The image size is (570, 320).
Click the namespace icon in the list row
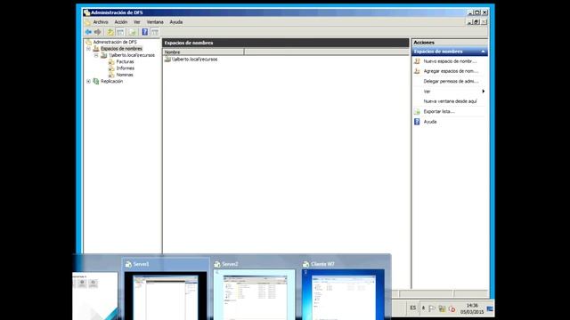(x=167, y=60)
